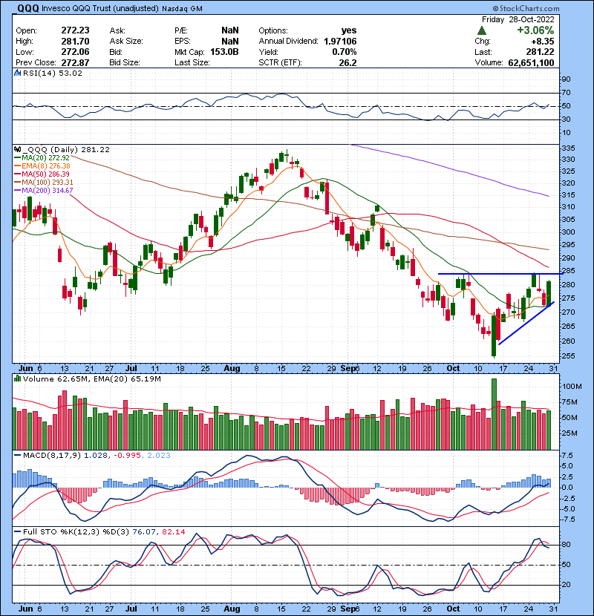594x616 pixels.
Task: Click the RSI 70 level axis label
Action: point(566,93)
